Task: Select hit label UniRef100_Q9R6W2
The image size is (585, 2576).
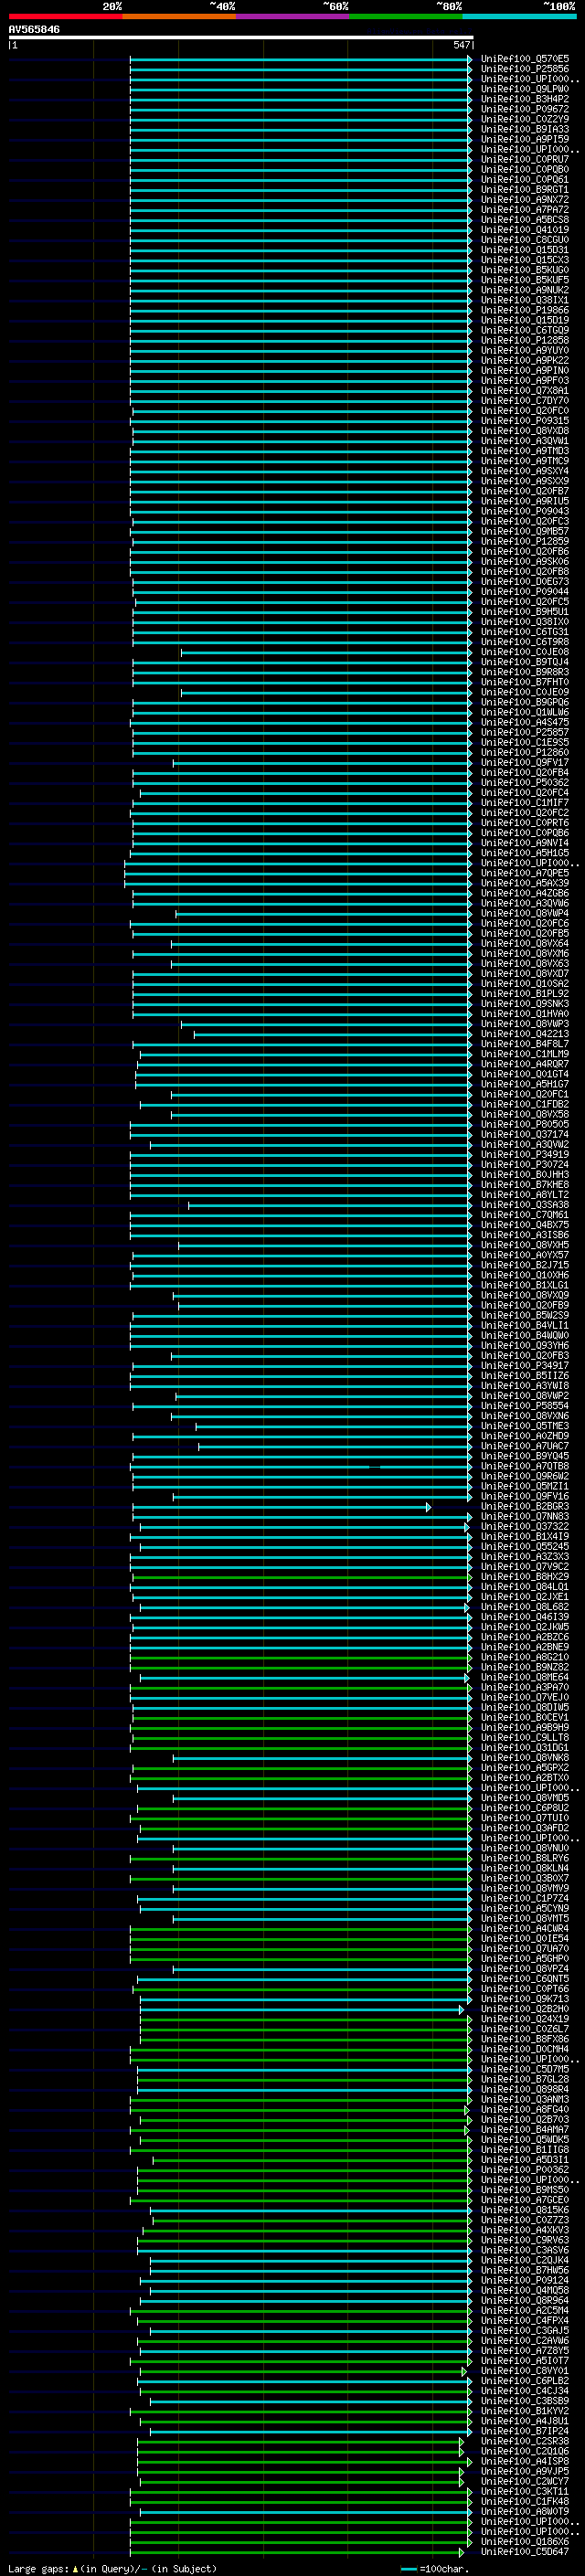Action: (x=525, y=1476)
